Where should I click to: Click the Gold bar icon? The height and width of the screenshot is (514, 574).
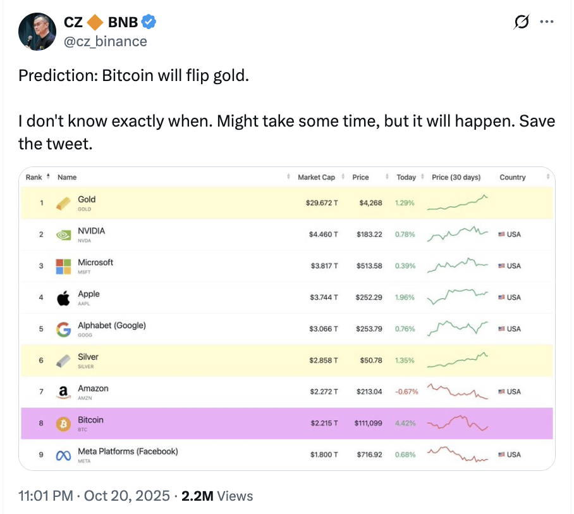tap(63, 203)
